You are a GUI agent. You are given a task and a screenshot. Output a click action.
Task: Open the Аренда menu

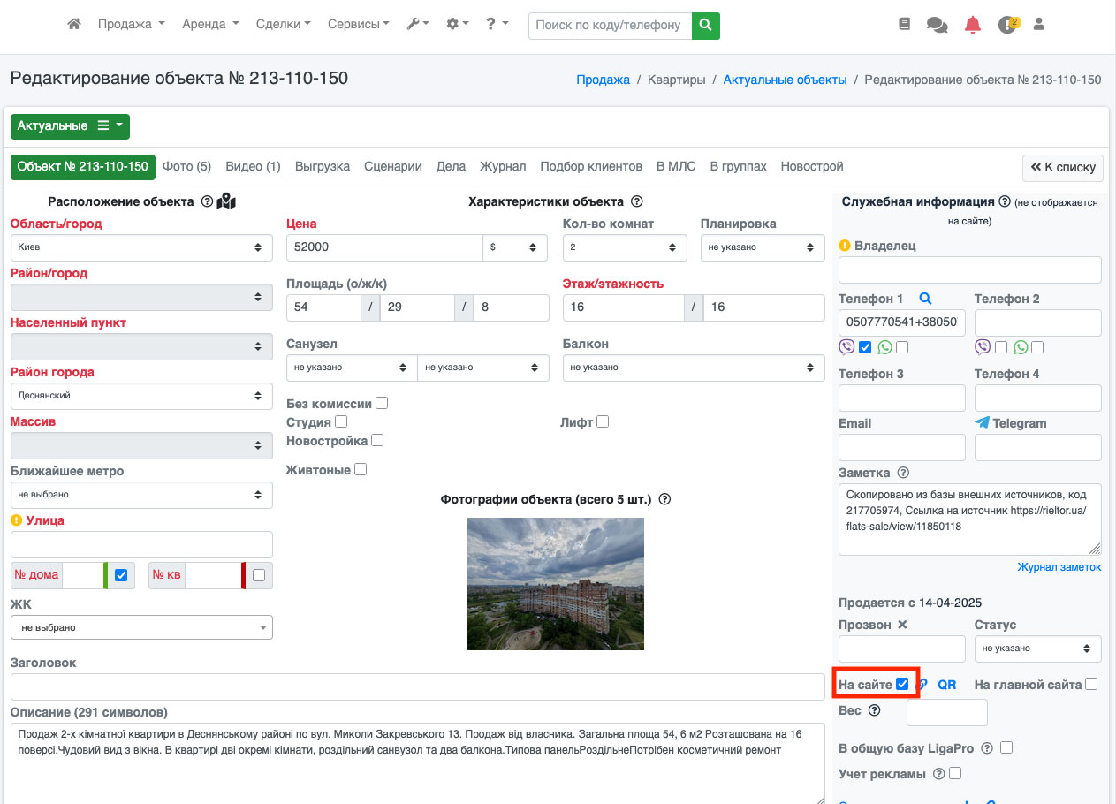point(209,25)
